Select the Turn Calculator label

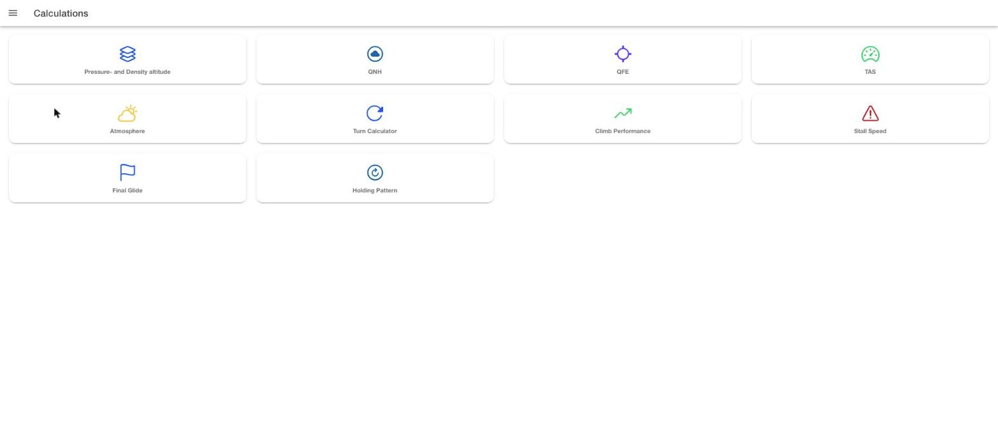point(375,131)
